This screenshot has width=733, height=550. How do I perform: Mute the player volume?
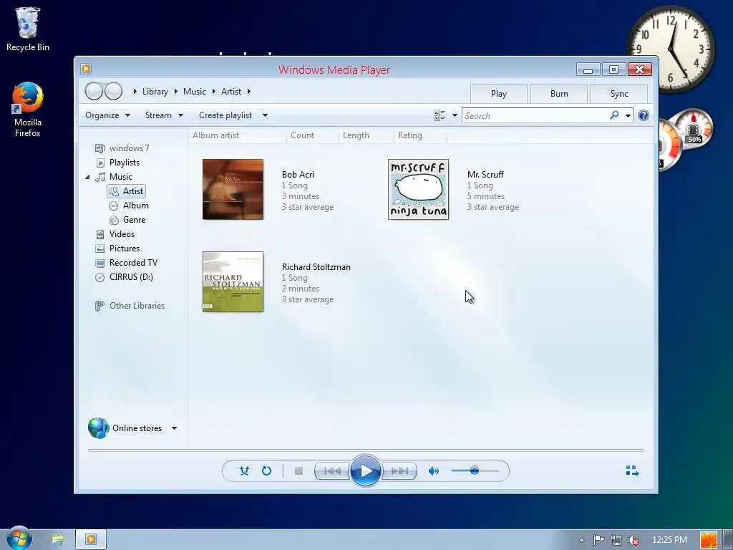pos(433,471)
